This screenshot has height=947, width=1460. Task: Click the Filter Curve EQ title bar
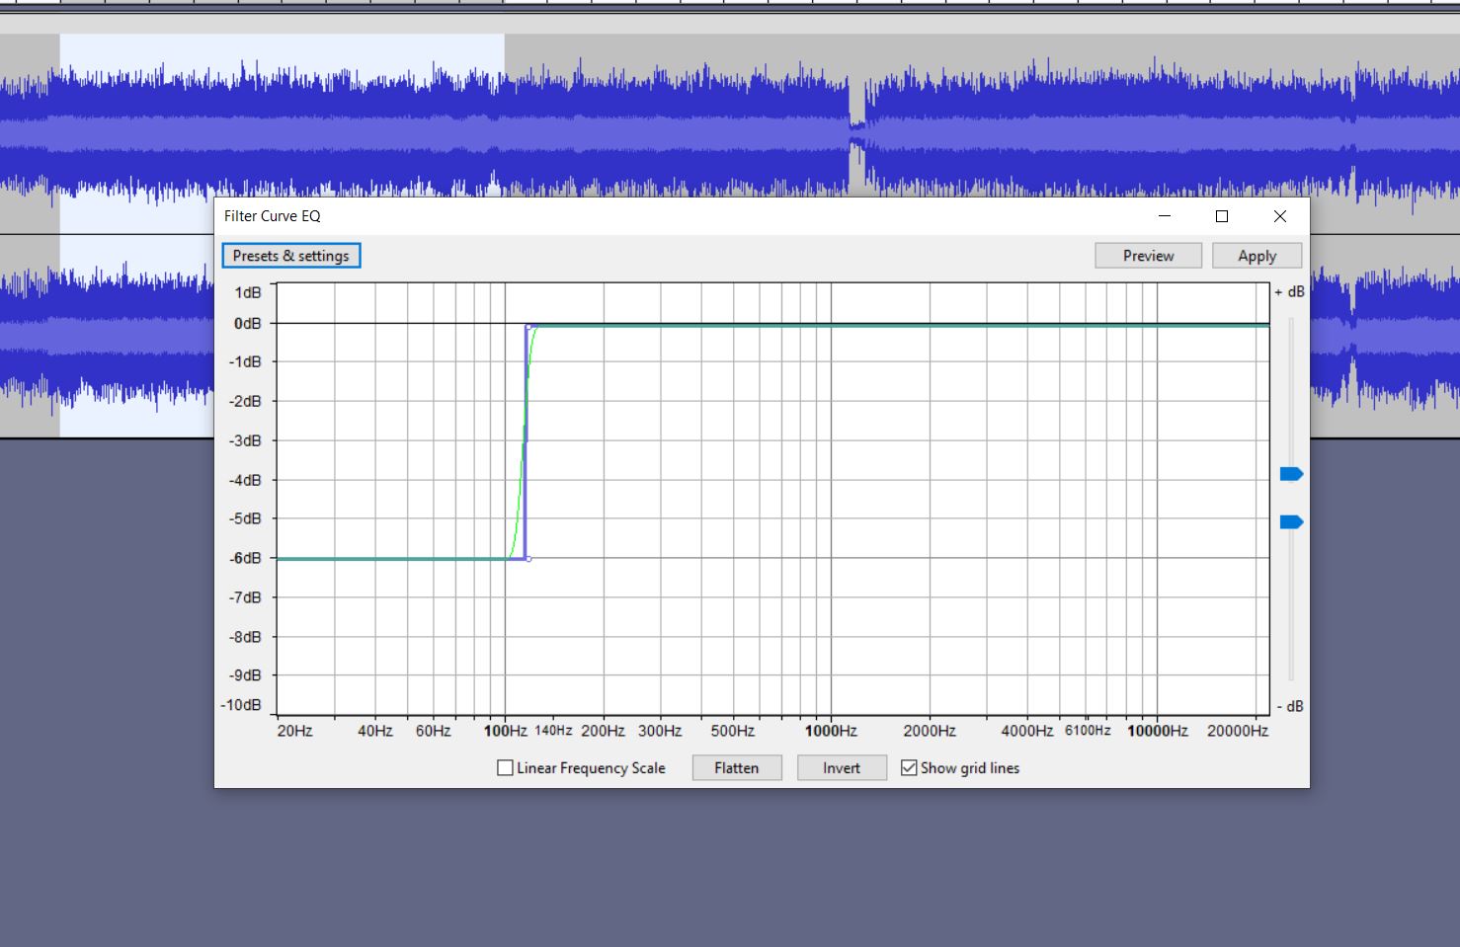click(x=691, y=216)
